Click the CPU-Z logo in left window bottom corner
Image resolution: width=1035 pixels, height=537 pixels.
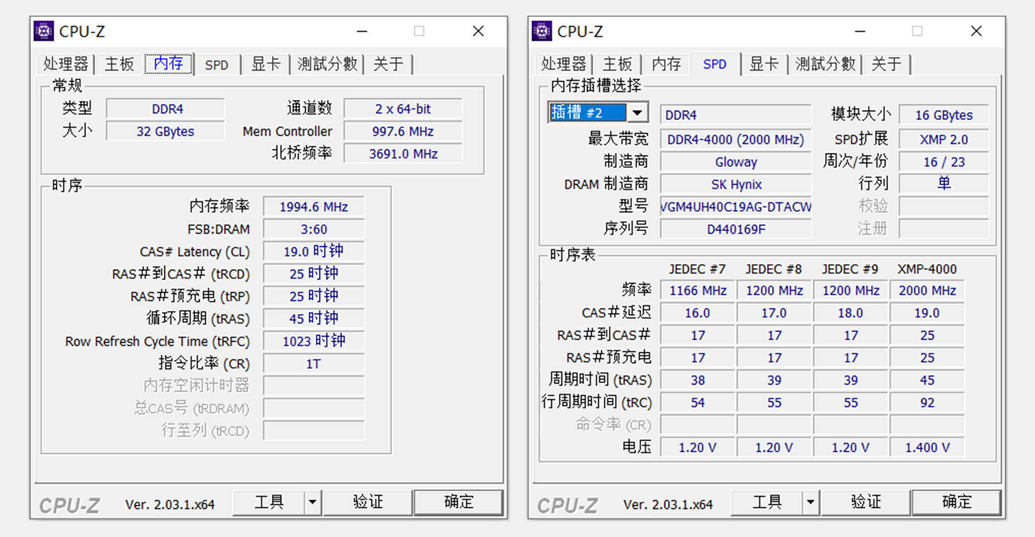[x=69, y=504]
